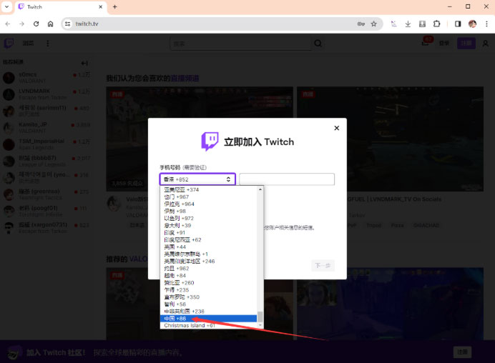The height and width of the screenshot is (363, 495).
Task: Click the Twitch search magnifier button
Action: coord(318,44)
